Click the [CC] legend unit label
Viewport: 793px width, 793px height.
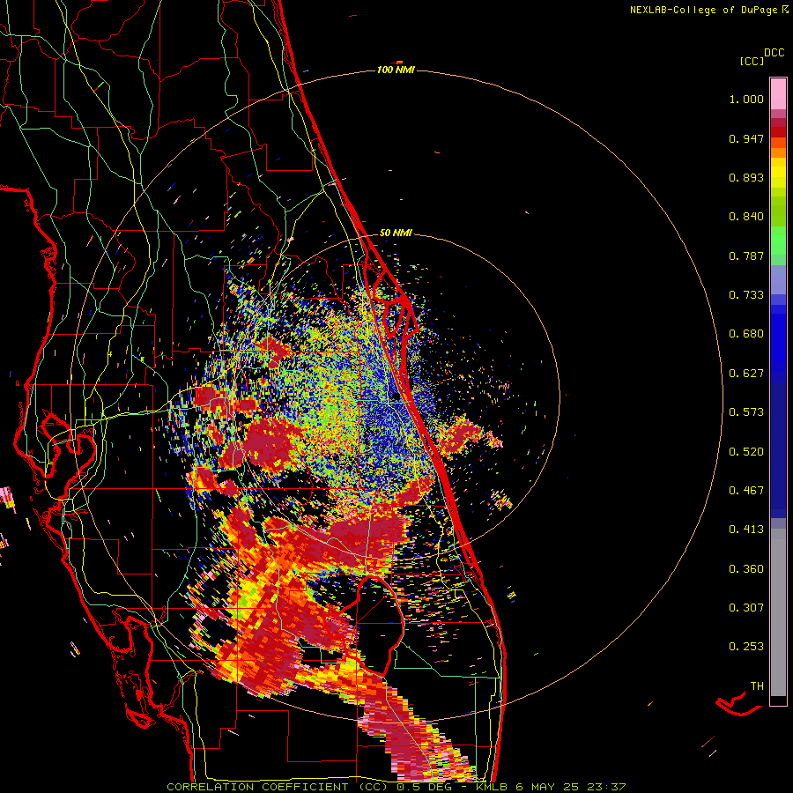(752, 61)
